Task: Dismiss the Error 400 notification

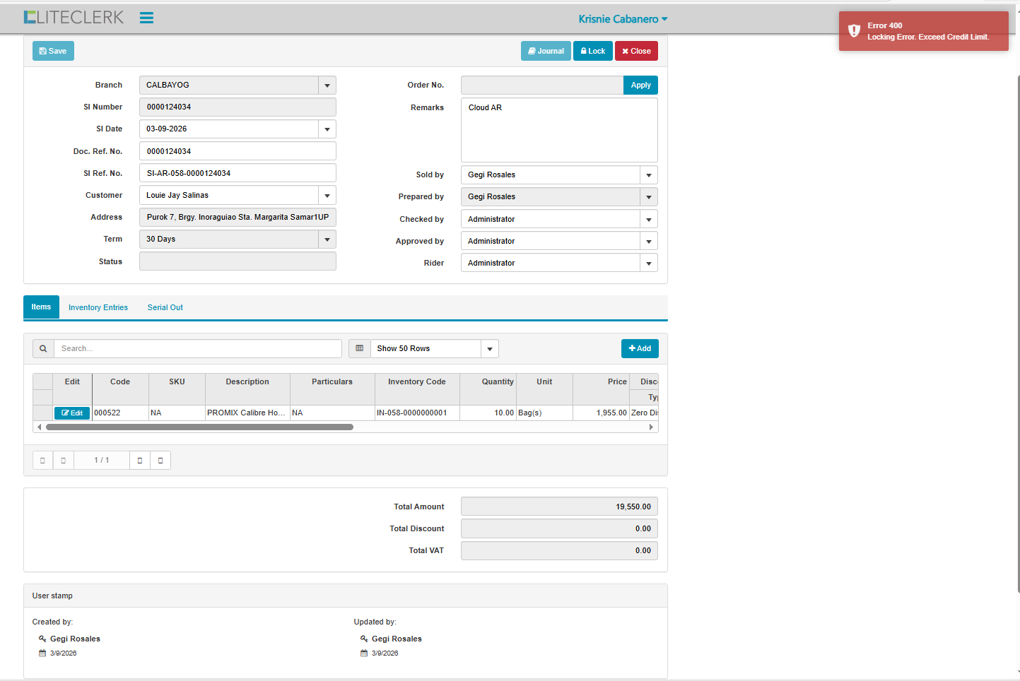Action: point(923,31)
